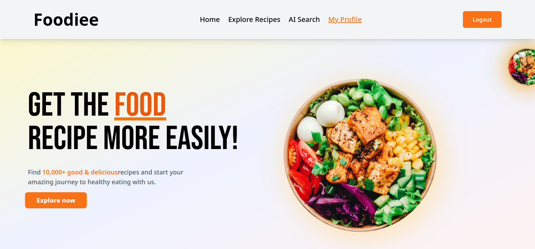Screen dimensions: 535x249
Task: Click the 'RECIPE MORE EASILY!' headline
Action: tap(133, 139)
